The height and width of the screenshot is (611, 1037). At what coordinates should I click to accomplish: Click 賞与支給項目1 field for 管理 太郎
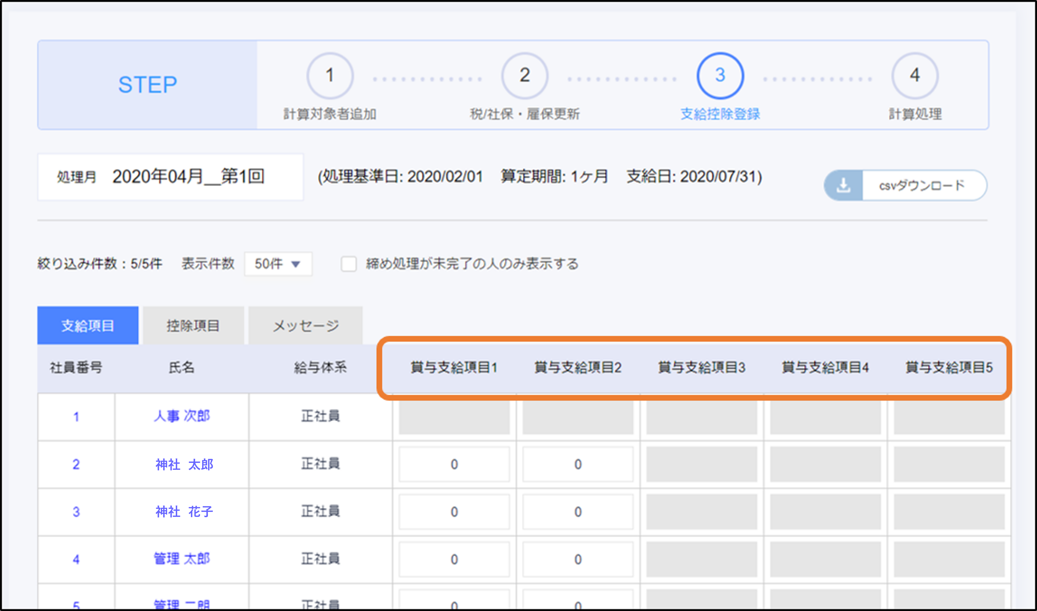pyautogui.click(x=454, y=559)
